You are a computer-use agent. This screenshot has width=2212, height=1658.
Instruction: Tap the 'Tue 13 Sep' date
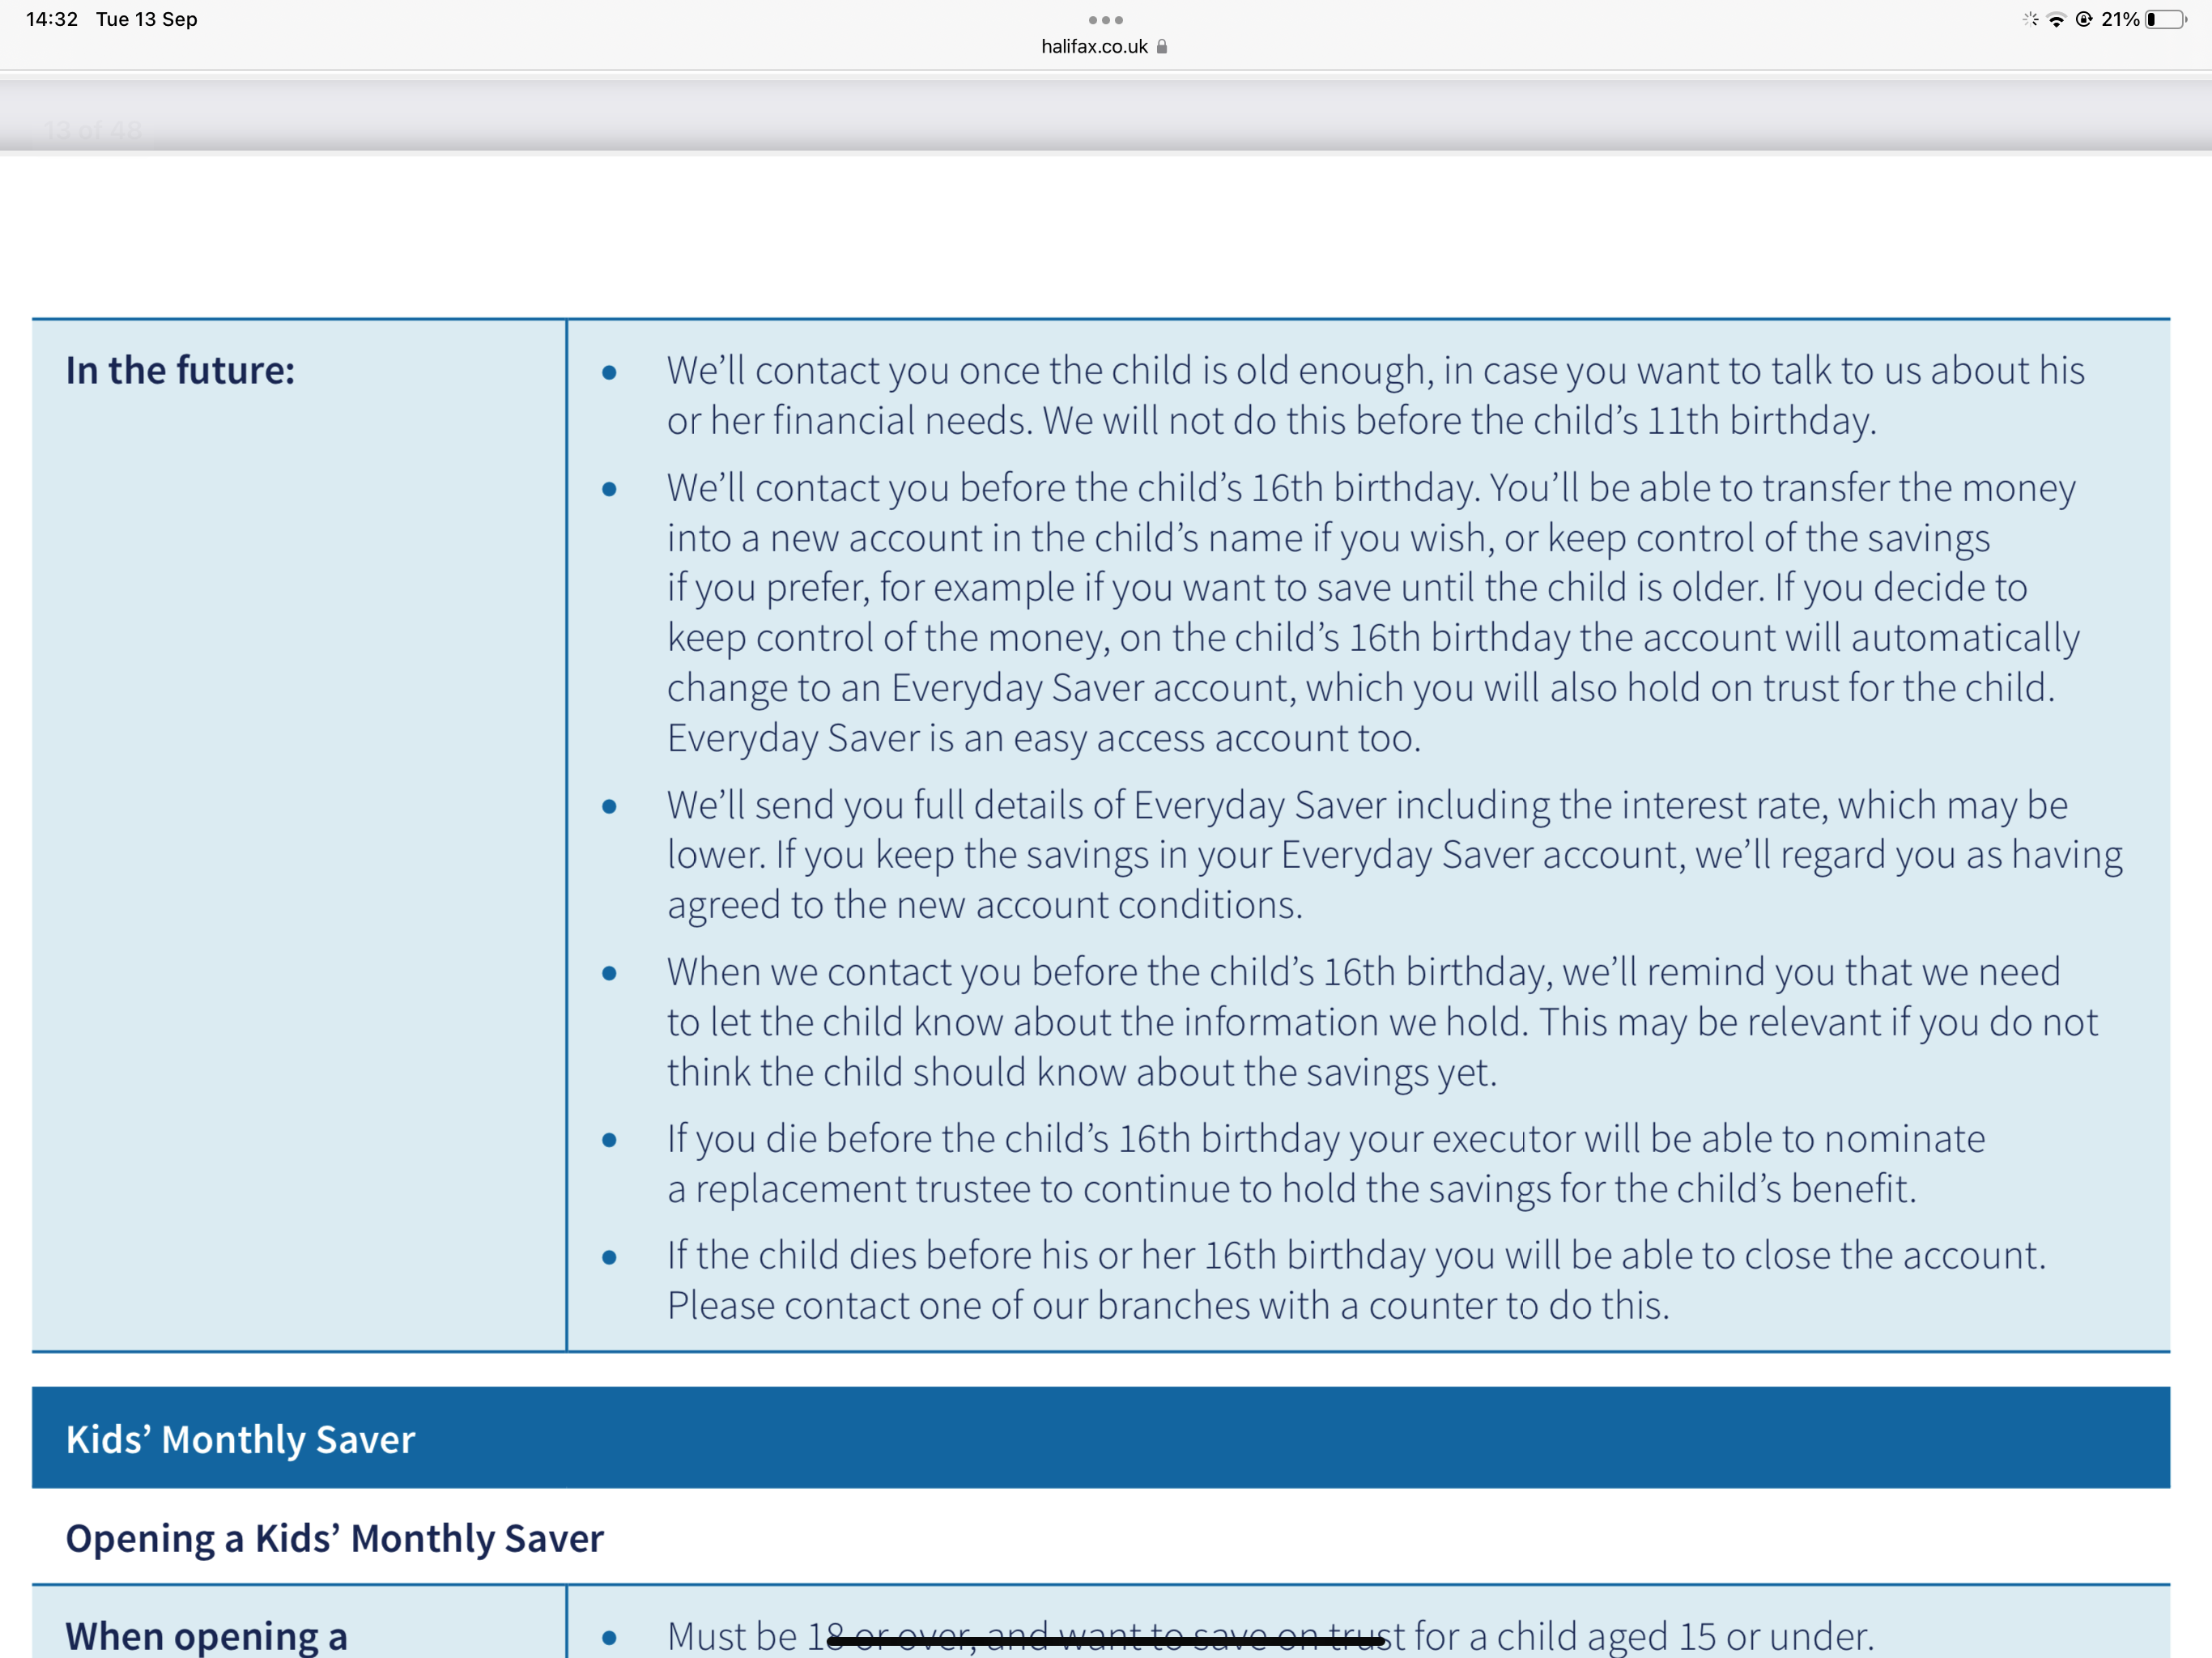[147, 19]
